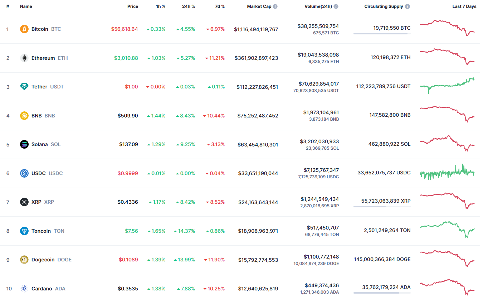Click the Circulating Supply info icon
Screen dimensions: 483x299
[x=408, y=6]
